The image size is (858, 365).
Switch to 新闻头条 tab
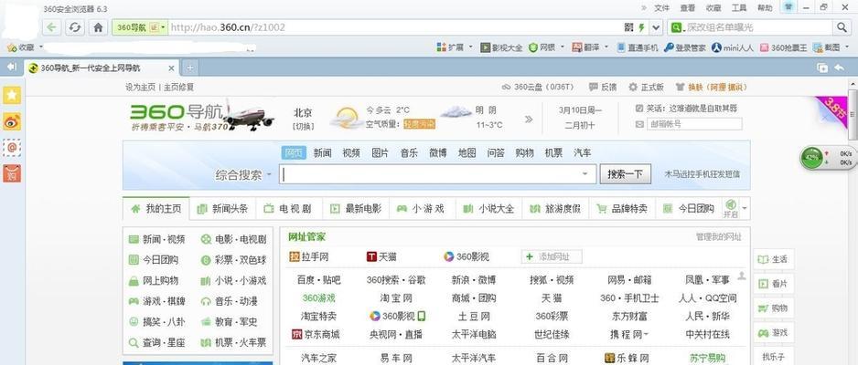coord(222,208)
